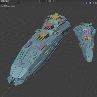Toggle the viewport overlays button
This screenshot has height=97, width=97.
tap(90, 3)
